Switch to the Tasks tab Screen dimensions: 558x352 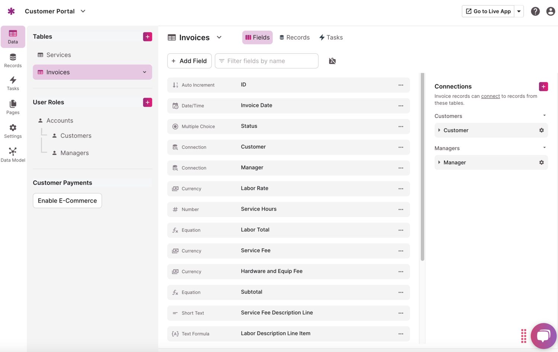point(331,37)
